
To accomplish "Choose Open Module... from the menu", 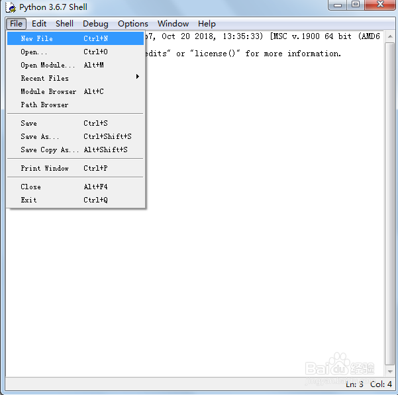I will point(75,65).
